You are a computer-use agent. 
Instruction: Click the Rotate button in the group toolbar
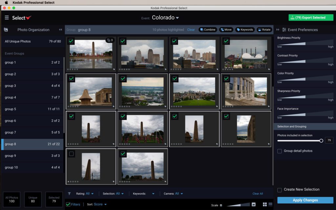(264, 30)
